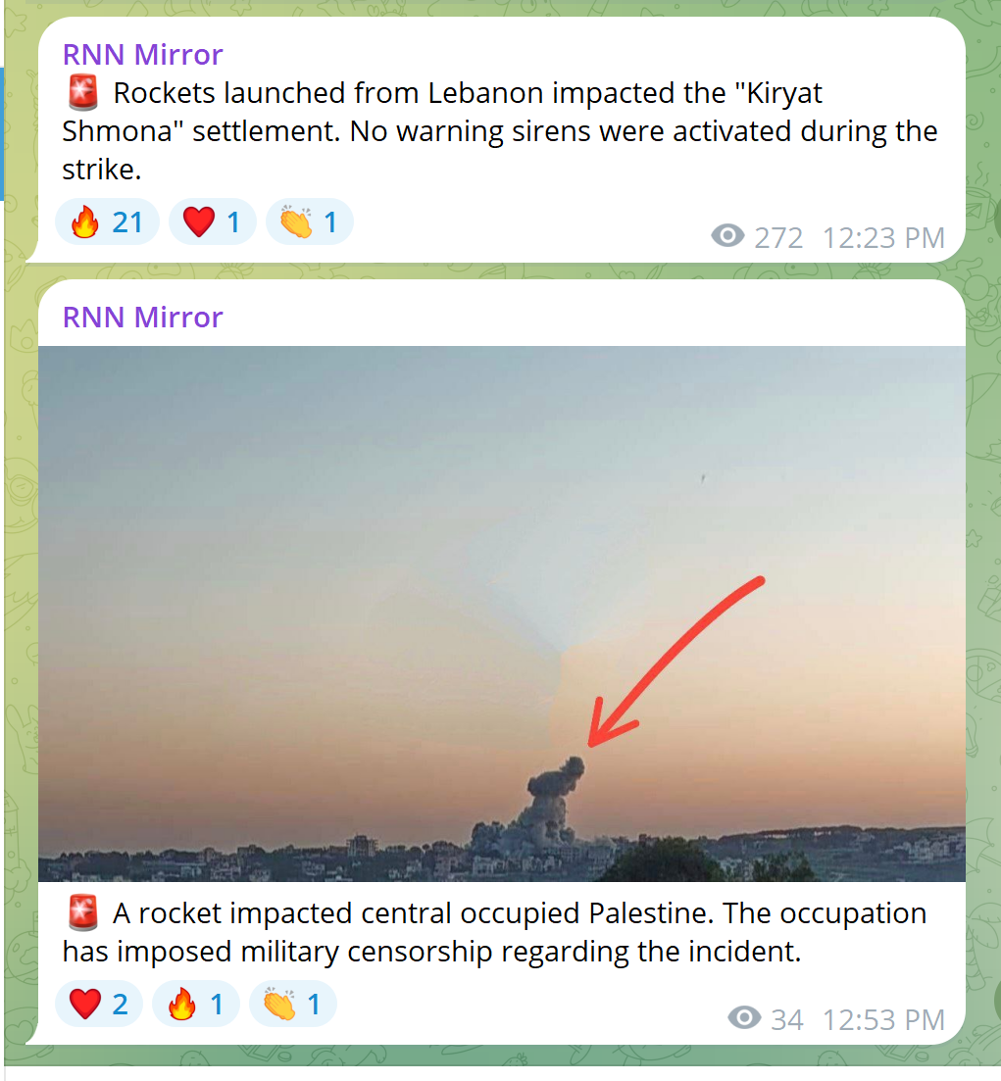Tap the clapping reaction on second post
The height and width of the screenshot is (1081, 1001).
click(x=293, y=1004)
